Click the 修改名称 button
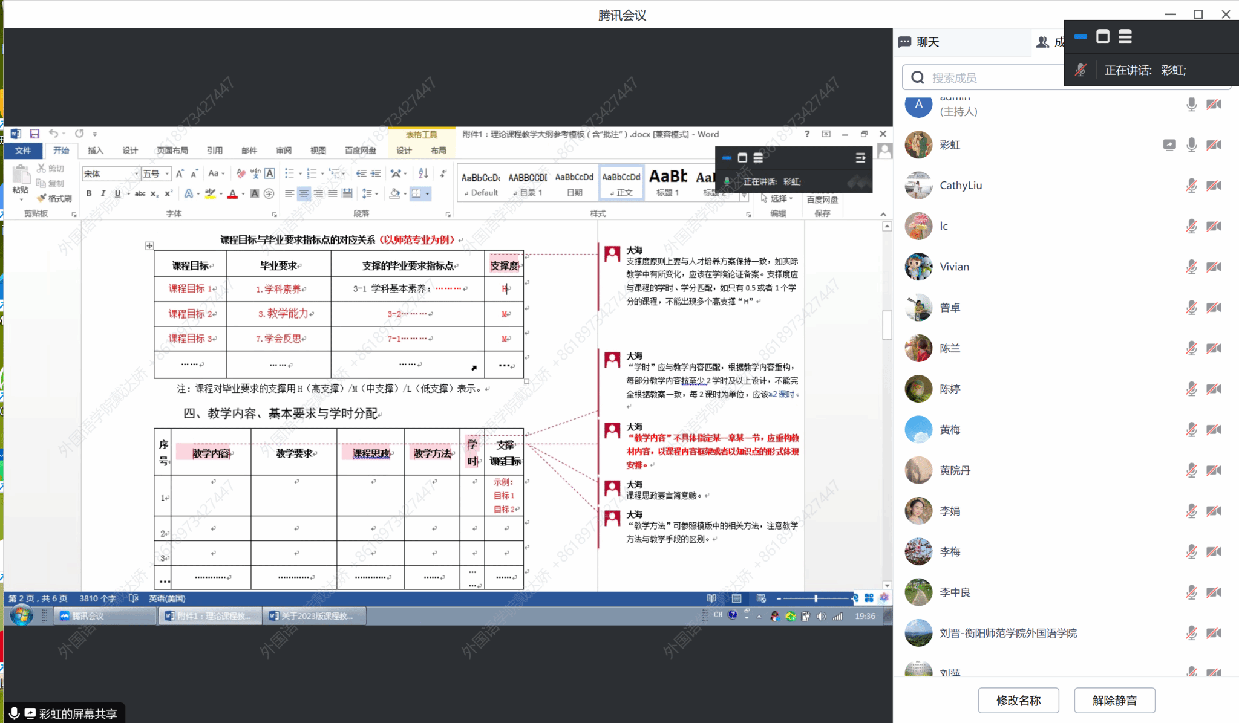The width and height of the screenshot is (1239, 723). 1018,700
